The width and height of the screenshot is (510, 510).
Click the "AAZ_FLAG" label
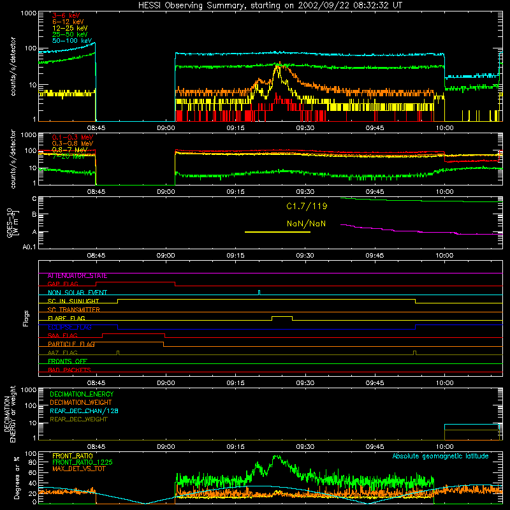tap(62, 353)
